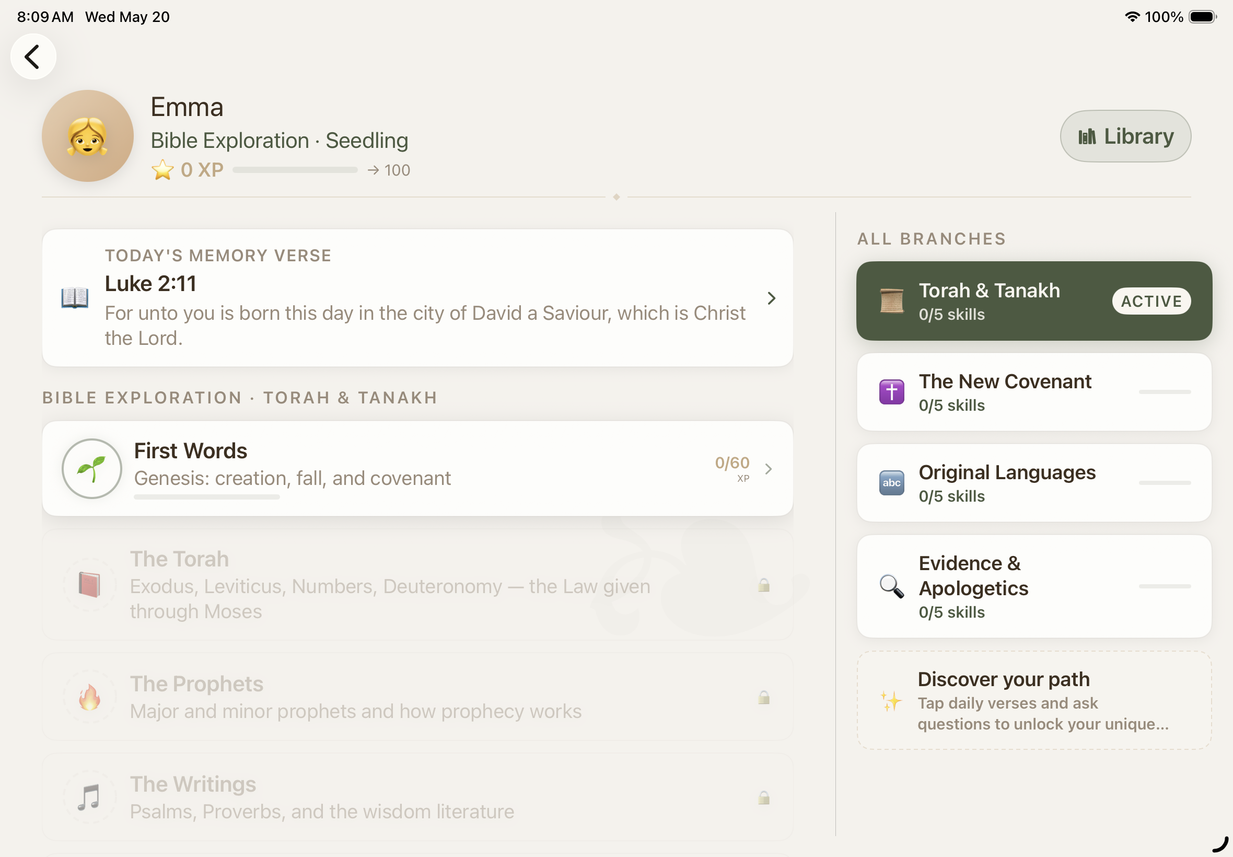Click The Torah red book icon
This screenshot has height=857, width=1233.
click(x=89, y=585)
